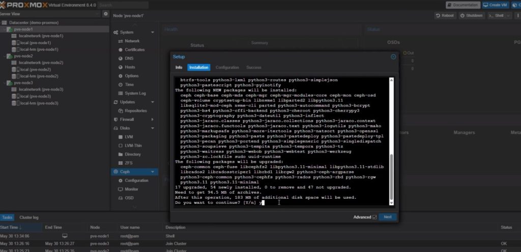Open Documentation button
This screenshot has height=252, width=521.
tap(463, 5)
